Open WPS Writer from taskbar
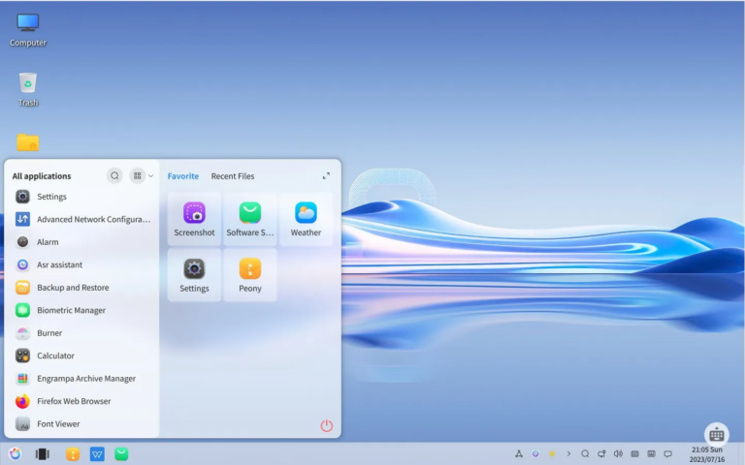Viewport: 745px width, 465px height. point(97,454)
